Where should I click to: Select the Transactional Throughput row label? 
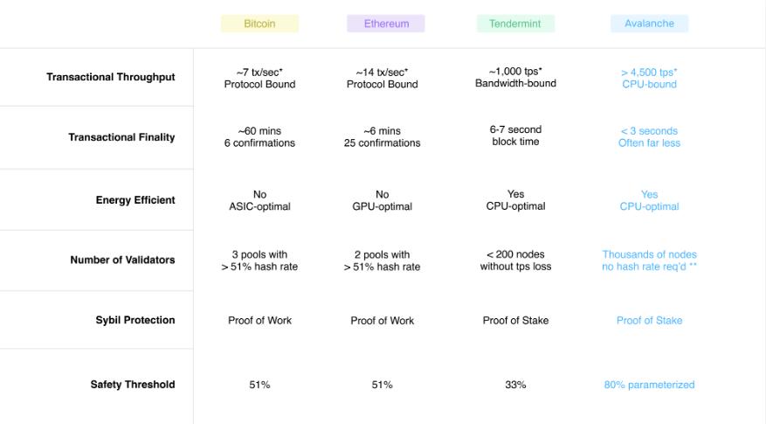(x=111, y=77)
